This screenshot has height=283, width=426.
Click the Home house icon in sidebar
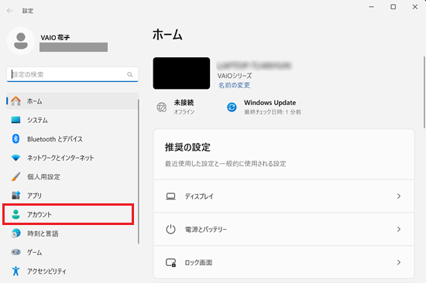pyautogui.click(x=15, y=101)
